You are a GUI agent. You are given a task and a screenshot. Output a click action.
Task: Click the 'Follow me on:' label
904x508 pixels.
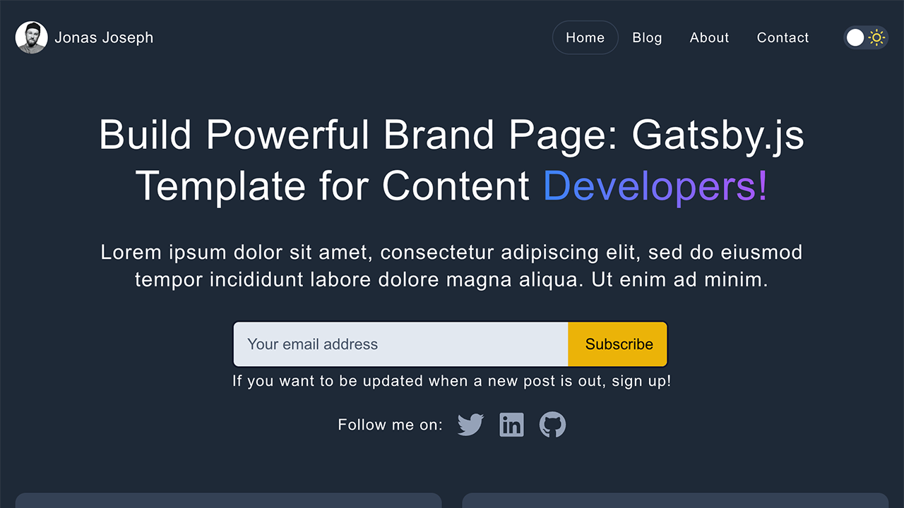point(390,425)
